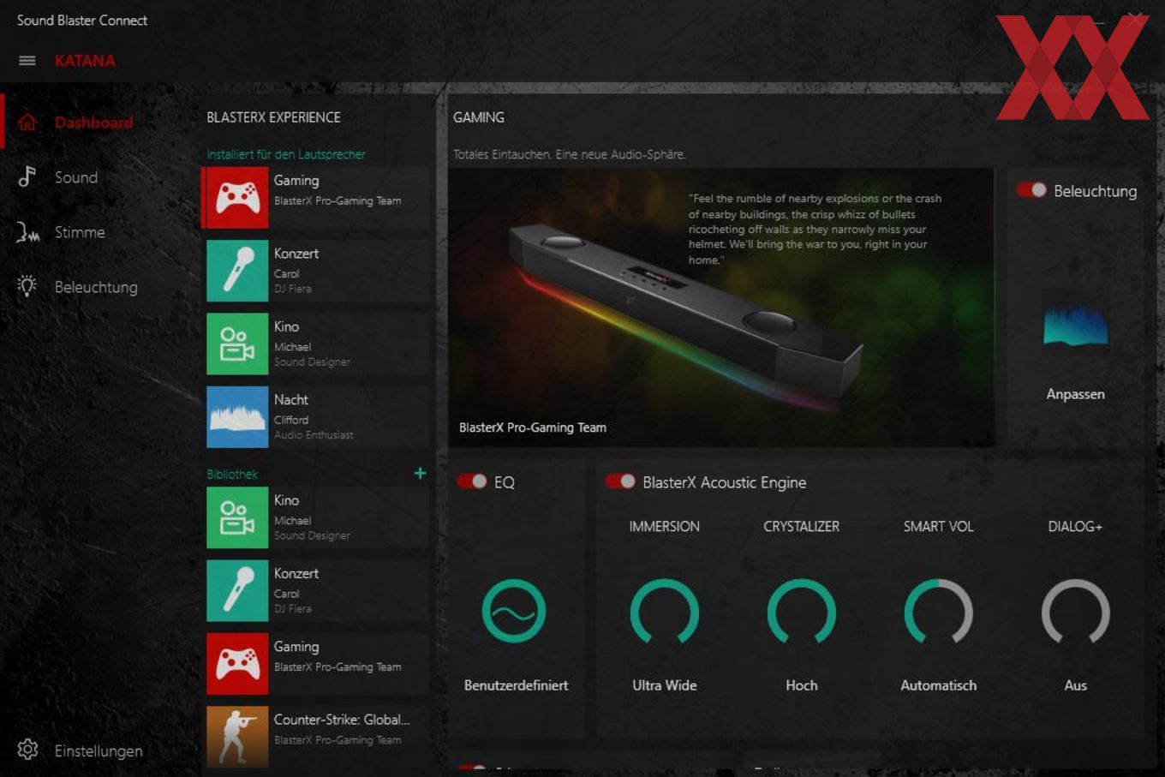Click the library Kino camera icon
1165x777 pixels.
tap(237, 517)
